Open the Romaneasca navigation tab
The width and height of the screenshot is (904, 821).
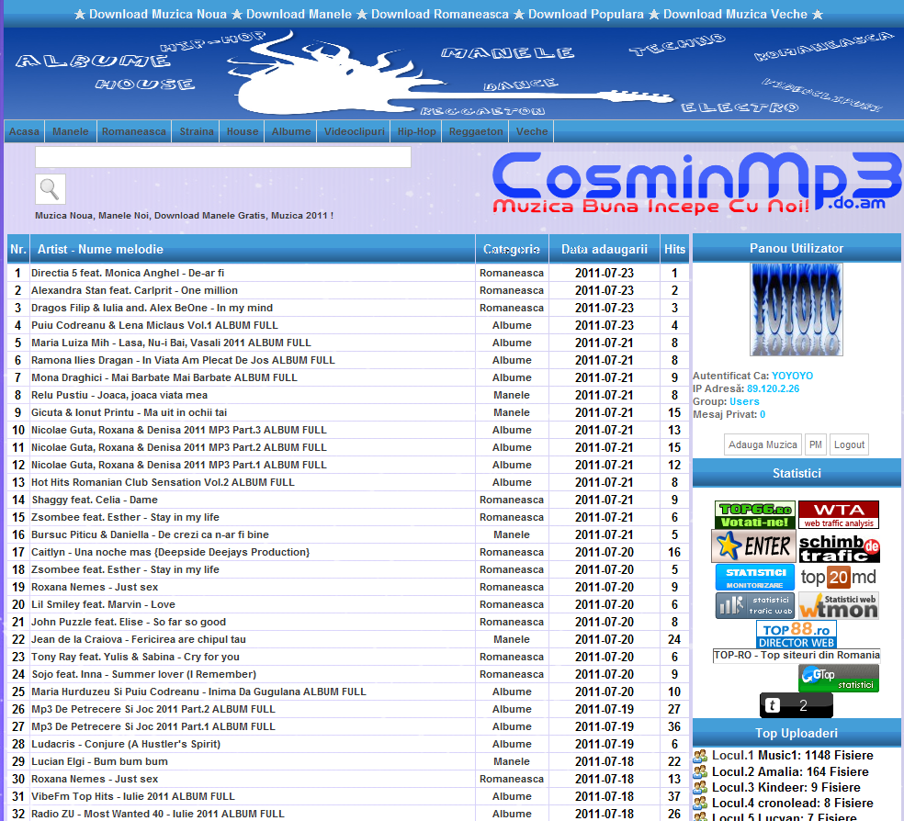(134, 131)
